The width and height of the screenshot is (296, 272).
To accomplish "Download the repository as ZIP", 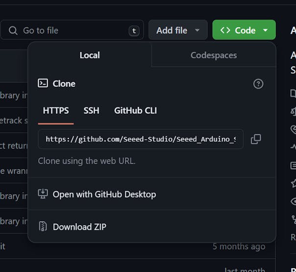I will point(79,226).
